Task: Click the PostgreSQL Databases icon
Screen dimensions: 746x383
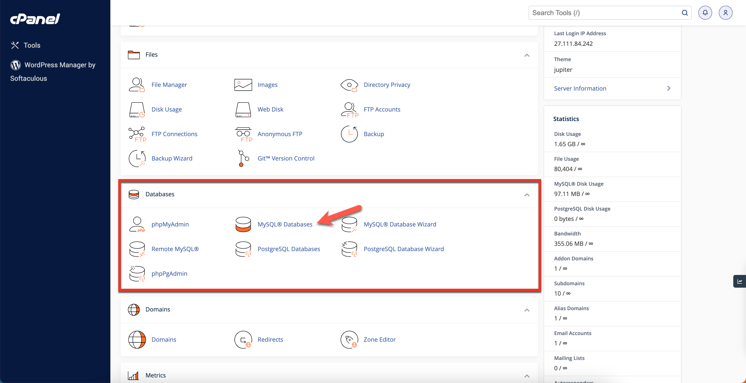Action: (x=243, y=249)
